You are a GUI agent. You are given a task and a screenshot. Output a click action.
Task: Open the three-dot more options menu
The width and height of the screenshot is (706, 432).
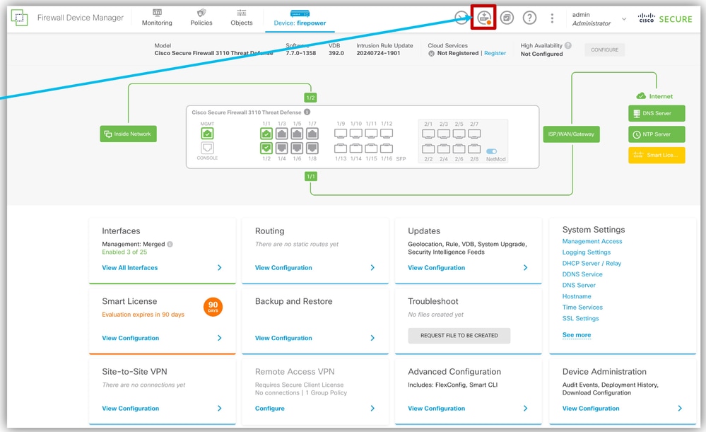(552, 18)
